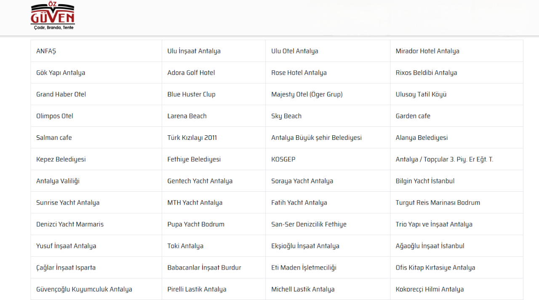Select Rose Hotel Antalya cell
This screenshot has width=539, height=300.
coord(299,72)
